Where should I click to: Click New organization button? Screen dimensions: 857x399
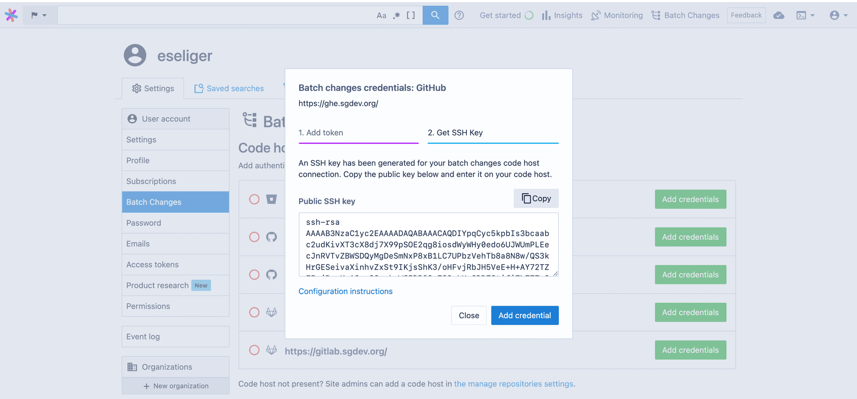coord(176,386)
